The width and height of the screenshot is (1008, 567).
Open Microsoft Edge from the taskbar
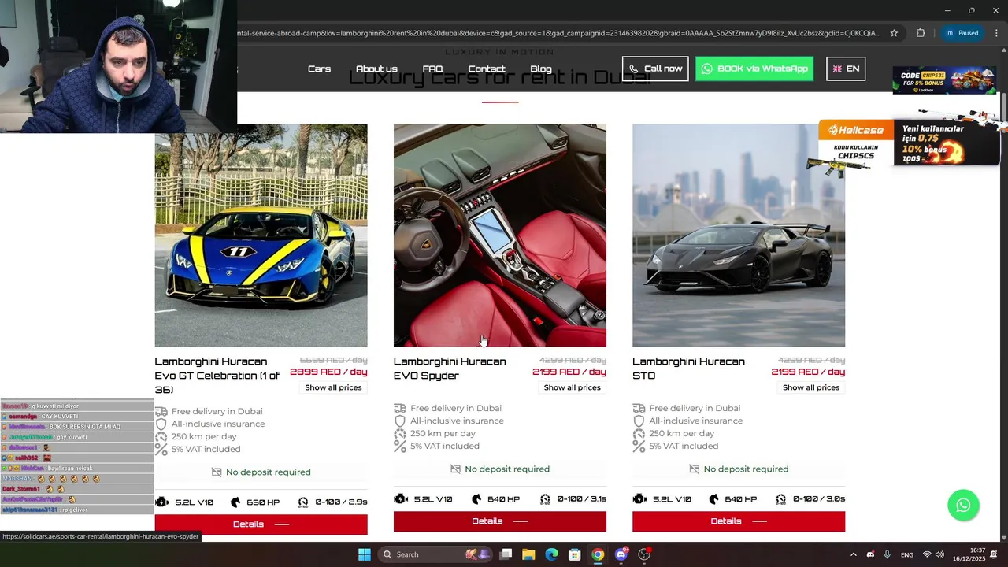(x=552, y=554)
